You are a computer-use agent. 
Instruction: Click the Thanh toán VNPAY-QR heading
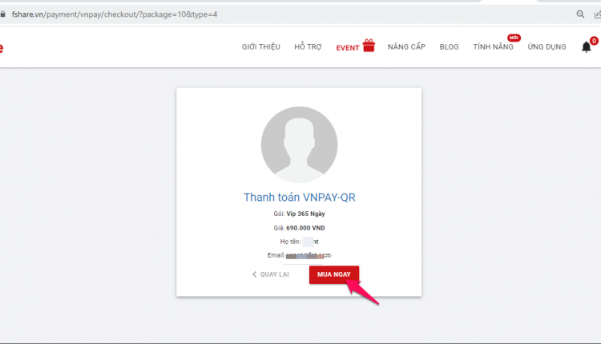tap(300, 197)
